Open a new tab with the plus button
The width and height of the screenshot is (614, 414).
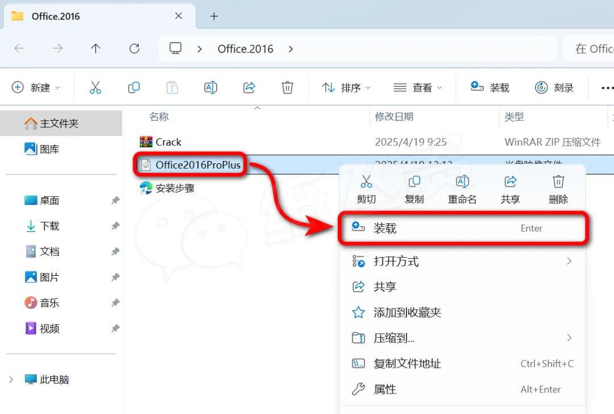[214, 16]
